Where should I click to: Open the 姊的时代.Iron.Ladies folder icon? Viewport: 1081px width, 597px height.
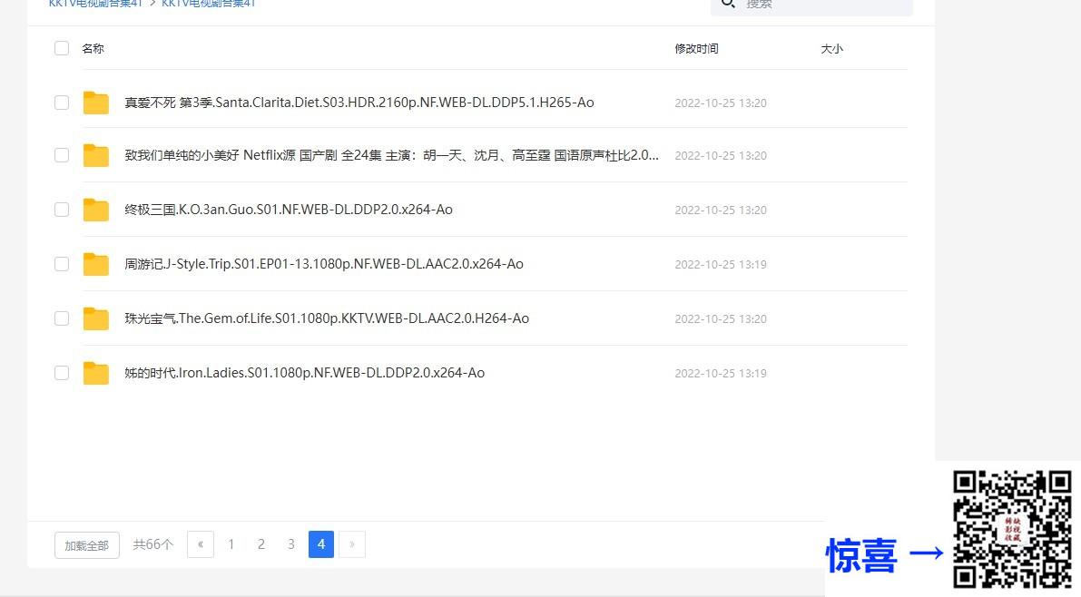click(x=96, y=373)
